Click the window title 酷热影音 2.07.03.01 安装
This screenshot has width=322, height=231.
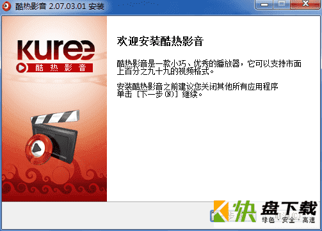(60, 6)
